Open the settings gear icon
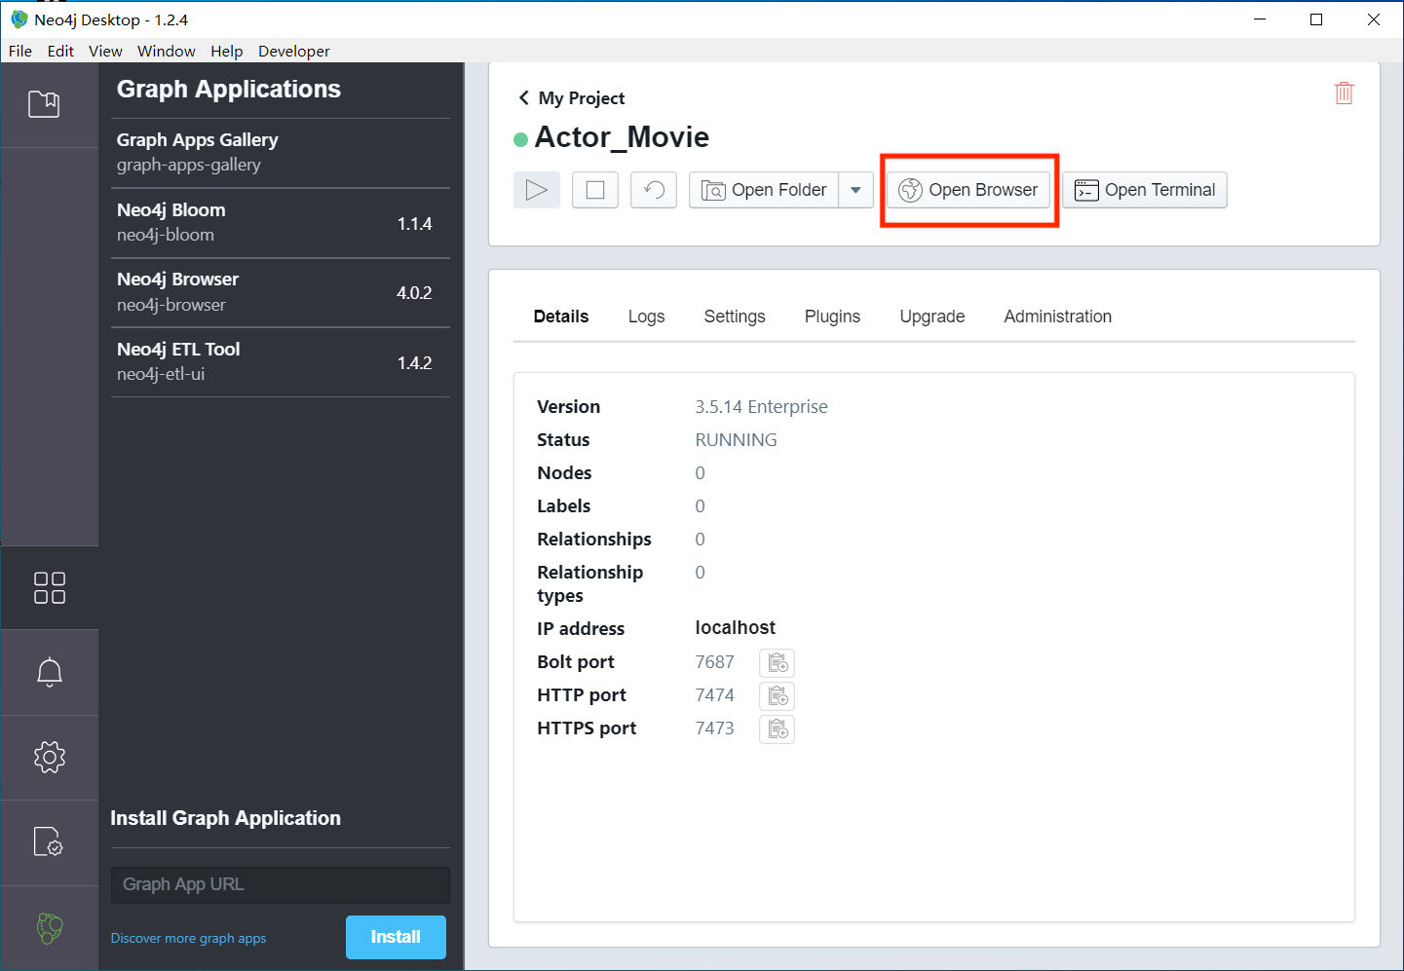 50,757
